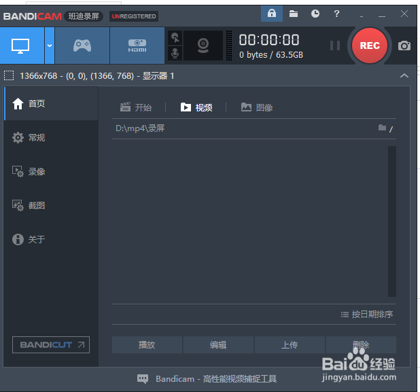This screenshot has height=392, width=420.
Task: Toggle mouse cursor effect icon
Action: (x=175, y=38)
